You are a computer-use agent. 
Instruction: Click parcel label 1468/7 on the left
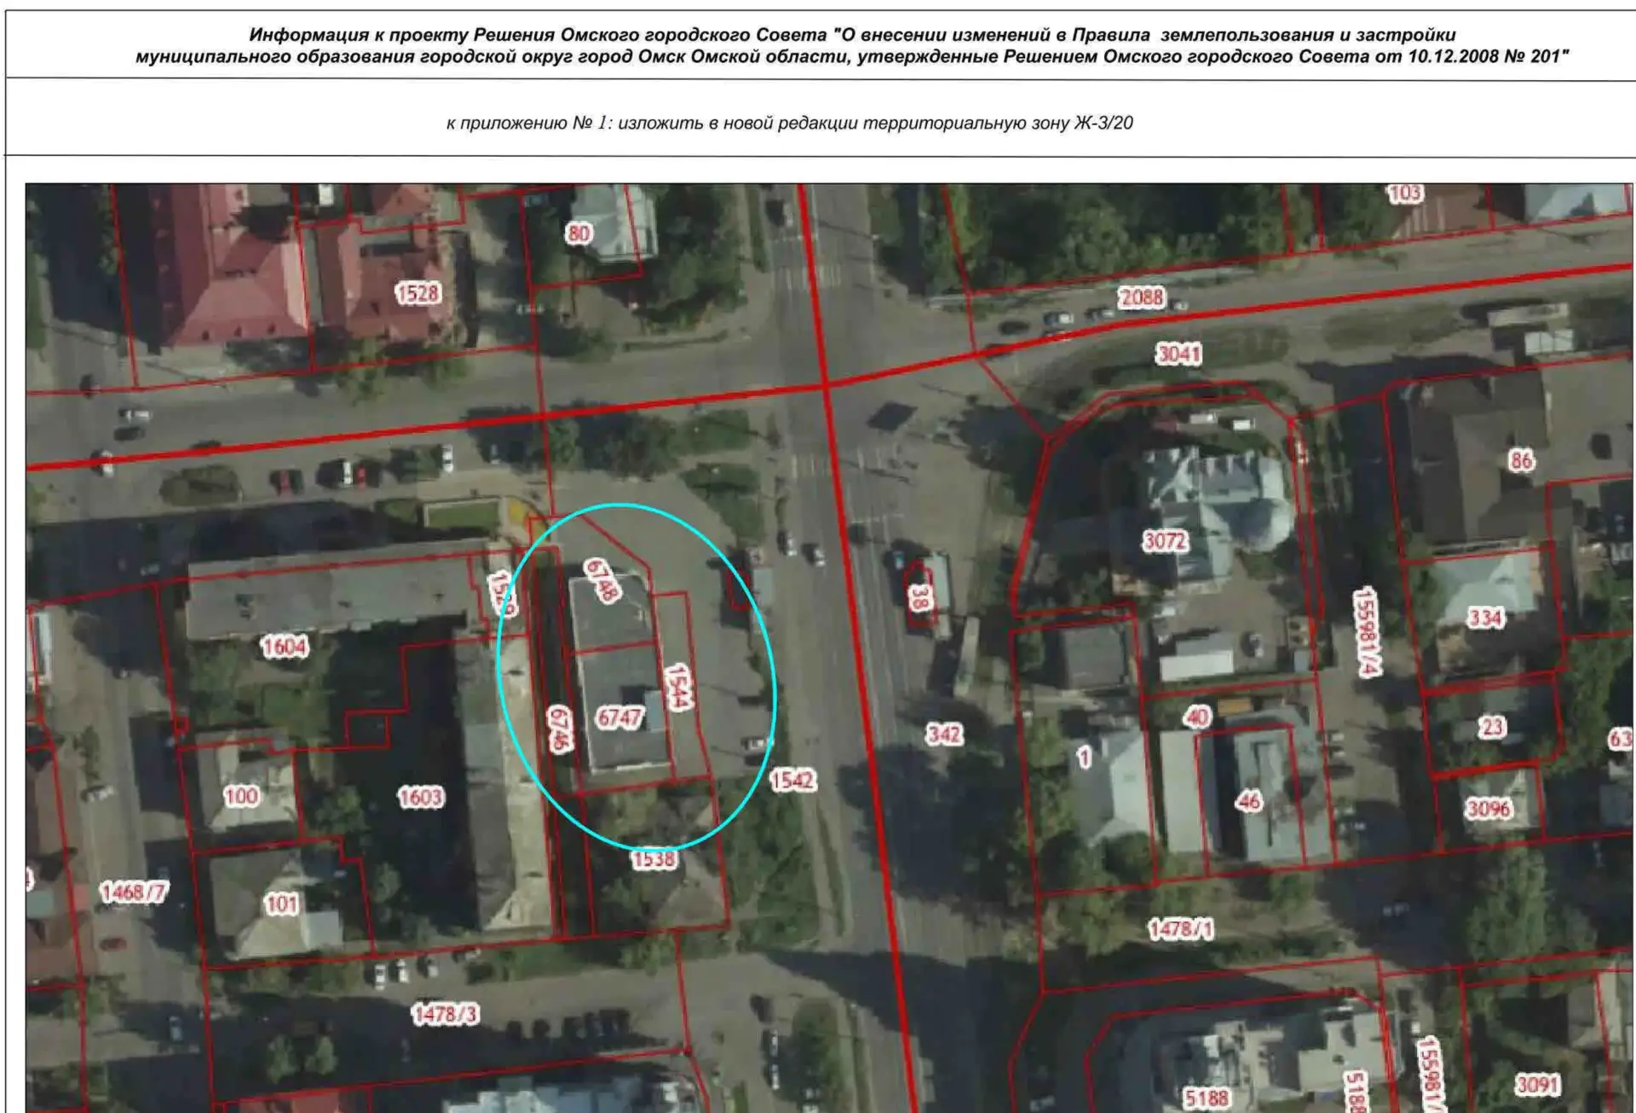click(134, 892)
